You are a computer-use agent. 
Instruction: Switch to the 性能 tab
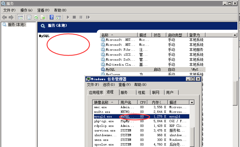(x=143, y=92)
